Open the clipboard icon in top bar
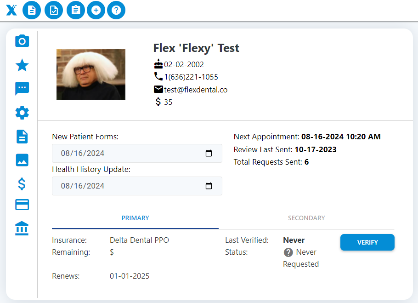This screenshot has width=418, height=303. (x=76, y=10)
